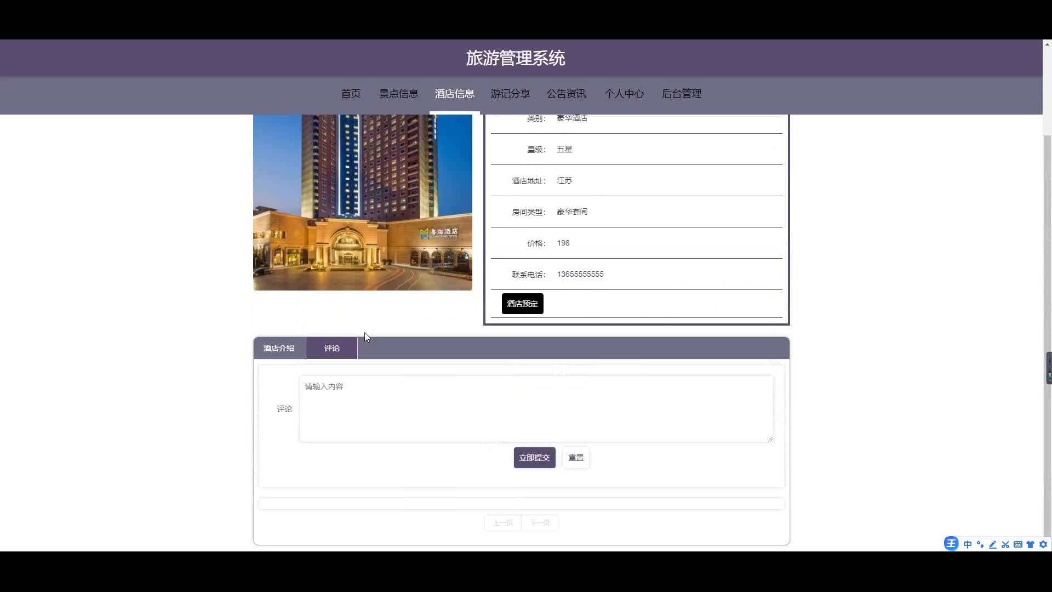This screenshot has height=592, width=1052.
Task: Open IME settings gear icon
Action: 1043,544
